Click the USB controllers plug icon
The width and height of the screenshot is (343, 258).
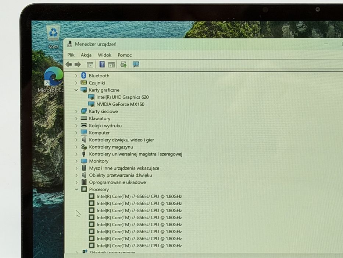pos(84,154)
